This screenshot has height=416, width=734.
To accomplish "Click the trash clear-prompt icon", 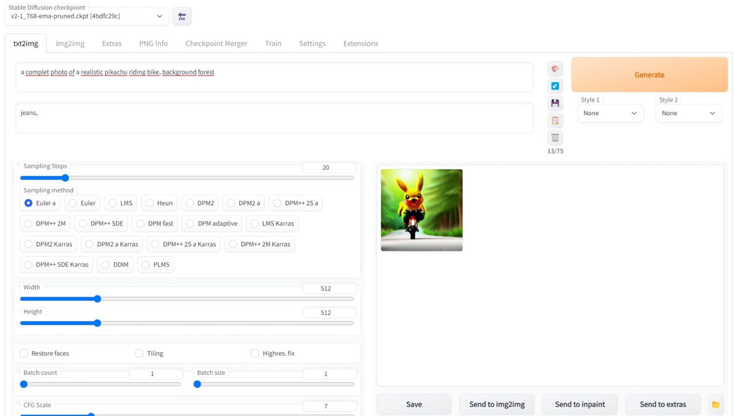I will (x=555, y=138).
